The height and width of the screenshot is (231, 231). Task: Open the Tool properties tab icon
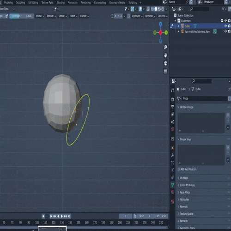172,91
